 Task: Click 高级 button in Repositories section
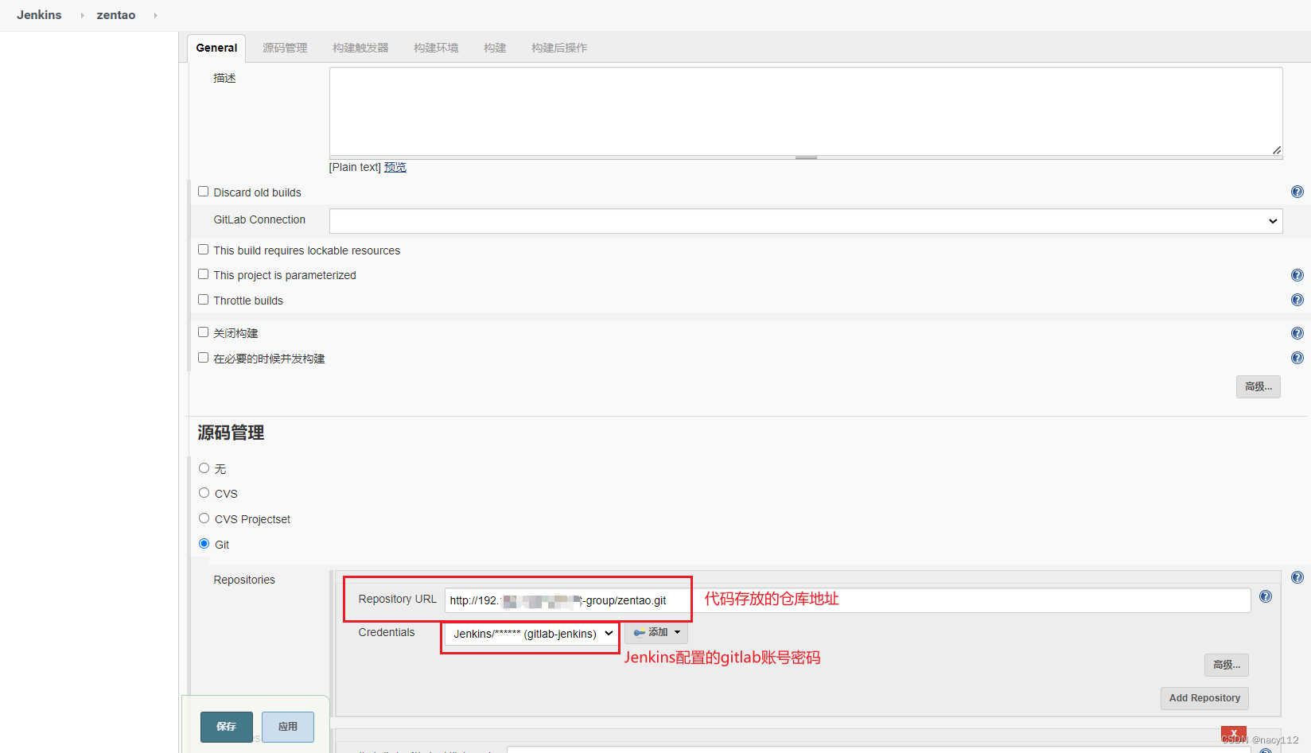pyautogui.click(x=1227, y=665)
